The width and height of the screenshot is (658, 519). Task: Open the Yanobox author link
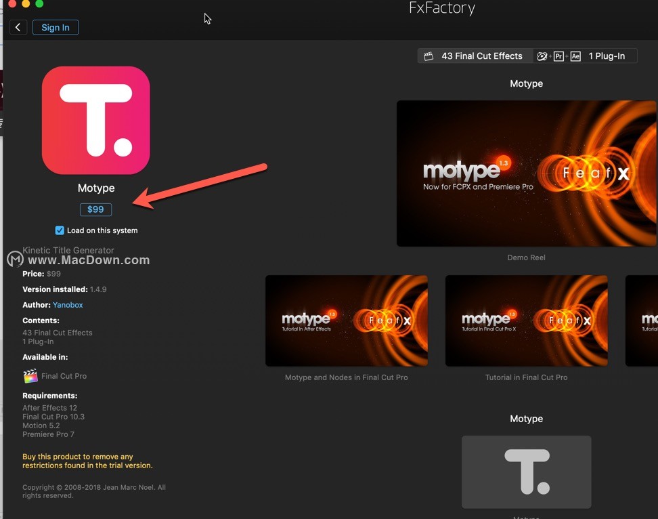pos(68,305)
